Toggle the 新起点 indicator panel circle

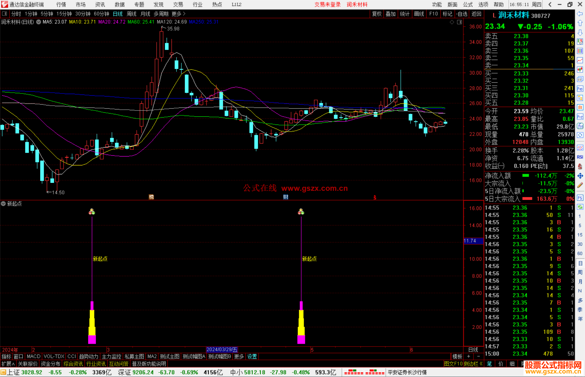point(3,203)
